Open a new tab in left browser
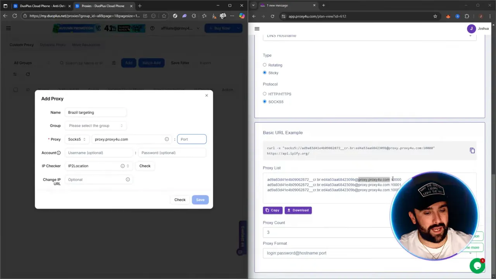This screenshot has width=496, height=279. click(140, 6)
